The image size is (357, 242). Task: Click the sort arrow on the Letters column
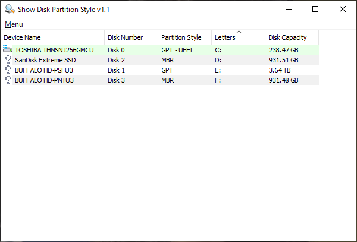[239, 32]
